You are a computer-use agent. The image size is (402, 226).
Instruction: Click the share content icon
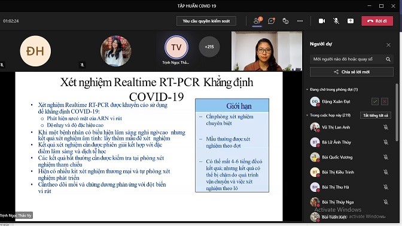[351, 21]
